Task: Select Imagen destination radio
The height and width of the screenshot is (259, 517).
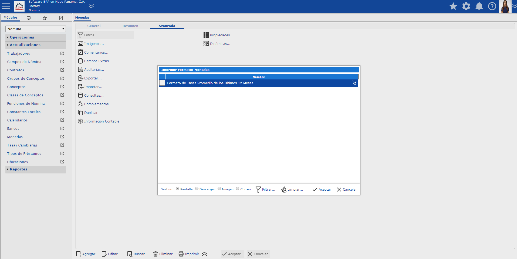Action: [219, 189]
